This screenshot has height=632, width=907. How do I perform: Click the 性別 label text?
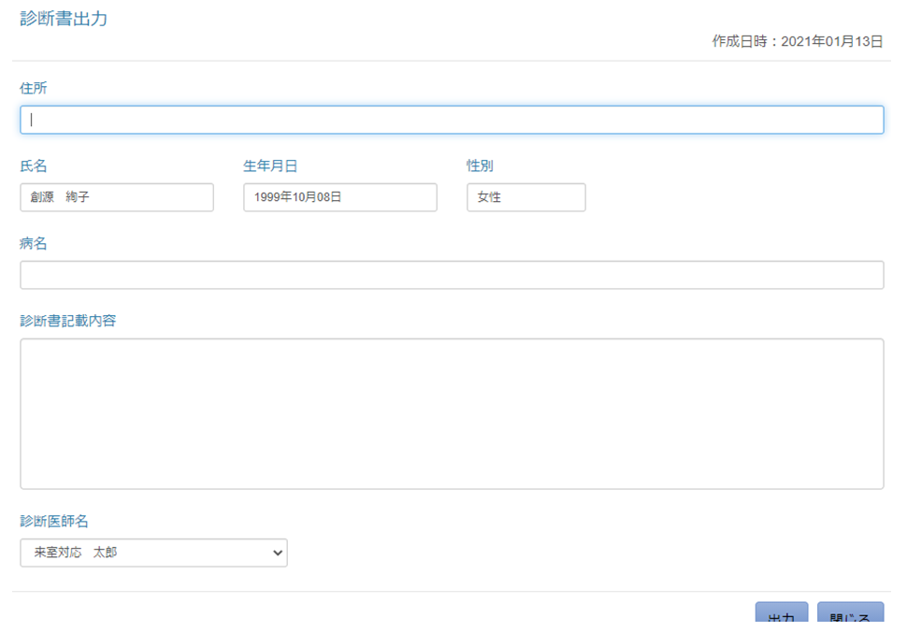tap(480, 165)
